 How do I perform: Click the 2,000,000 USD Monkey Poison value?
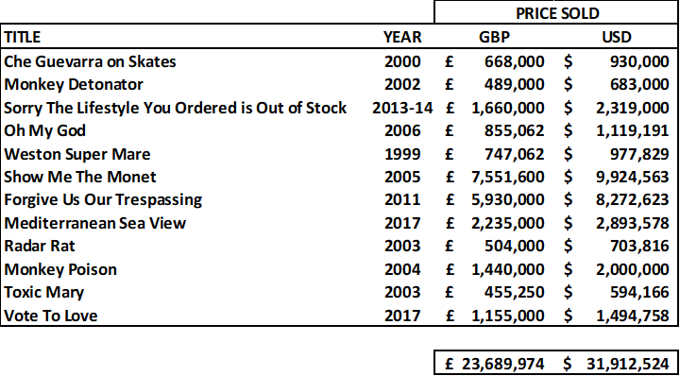pyautogui.click(x=632, y=269)
